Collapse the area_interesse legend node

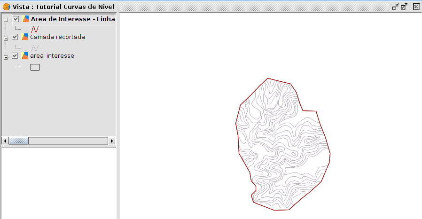6,57
